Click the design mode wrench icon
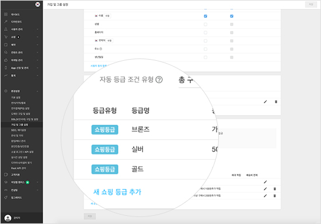 click(6, 22)
